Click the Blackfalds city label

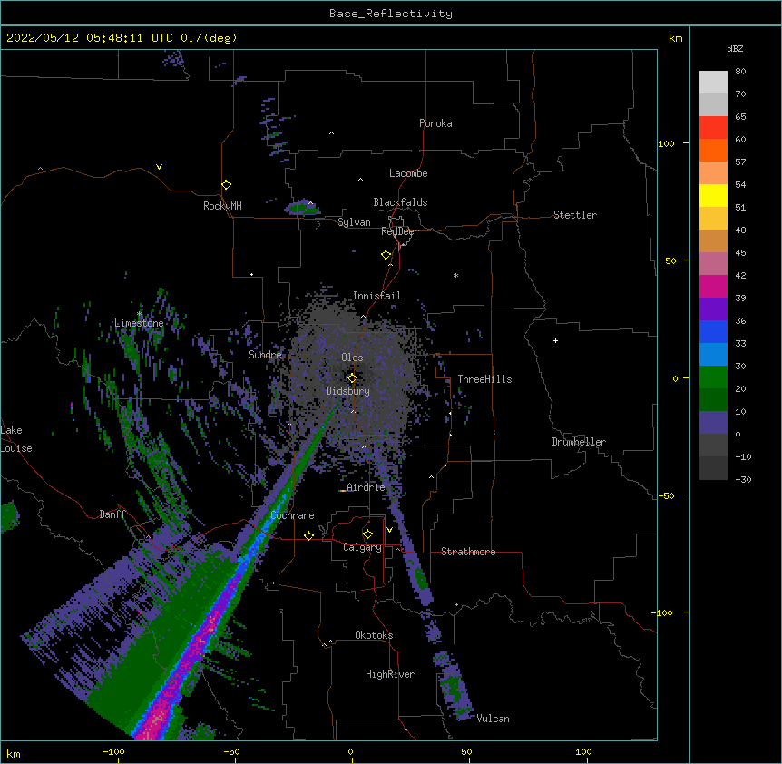400,202
